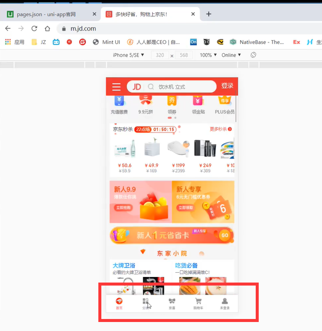Open the ¥1199 toilet seat thumbnail

click(178, 148)
